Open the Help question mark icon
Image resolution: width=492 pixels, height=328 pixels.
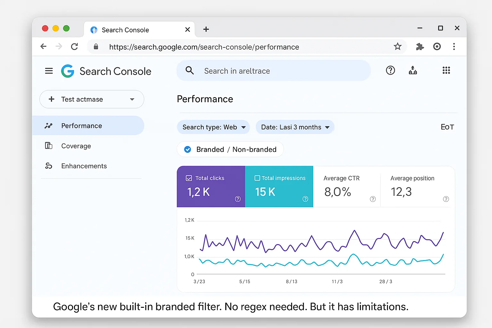coord(390,70)
